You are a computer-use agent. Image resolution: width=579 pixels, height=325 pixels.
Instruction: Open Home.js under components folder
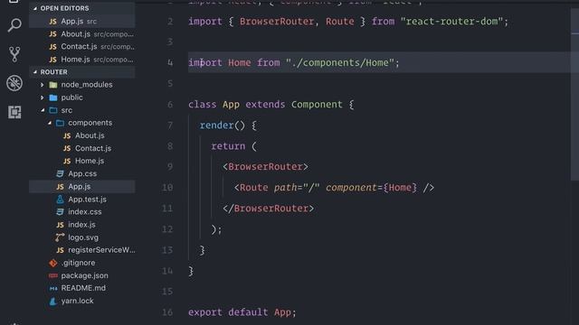pos(90,161)
